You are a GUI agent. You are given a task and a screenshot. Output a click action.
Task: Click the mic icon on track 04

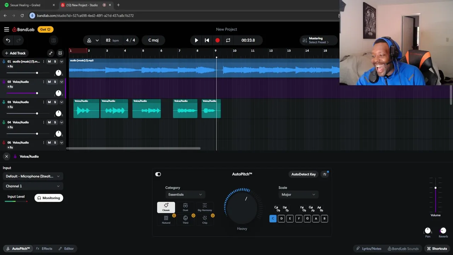click(x=4, y=122)
